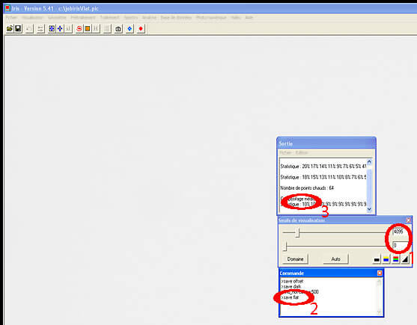Click the blue diamond toolbar icon
Screen dimensions: 417x325
[130, 28]
